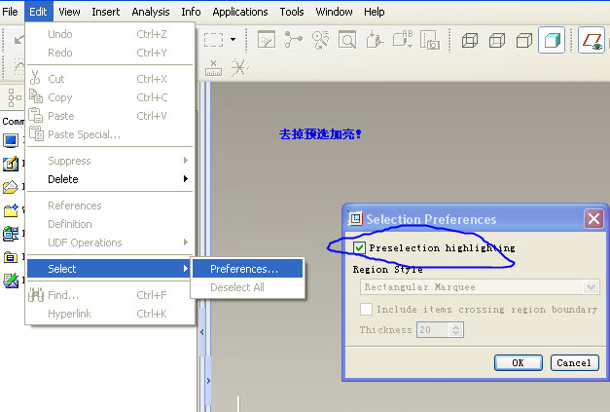Choose Definition from the Edit menu
The width and height of the screenshot is (610, 412).
coord(110,224)
